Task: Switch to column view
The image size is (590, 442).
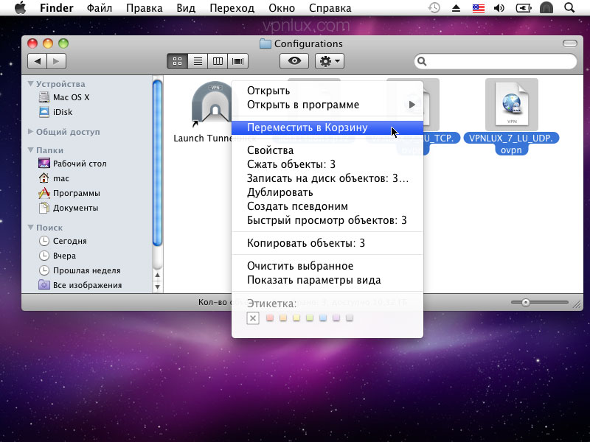Action: [218, 61]
